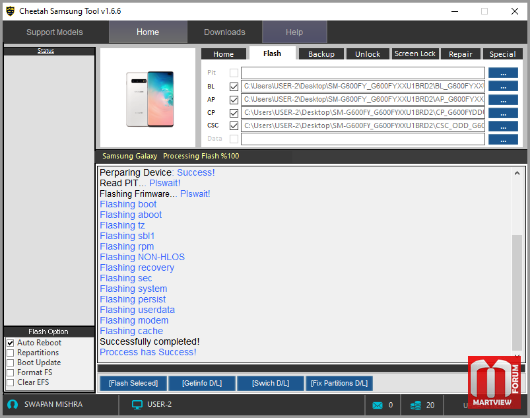Click the 'Flashing NON-HLOS' log line
The height and width of the screenshot is (418, 530).
click(x=143, y=257)
